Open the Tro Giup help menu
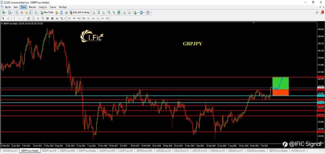Viewport: 325px width, 154px height. click(62, 7)
